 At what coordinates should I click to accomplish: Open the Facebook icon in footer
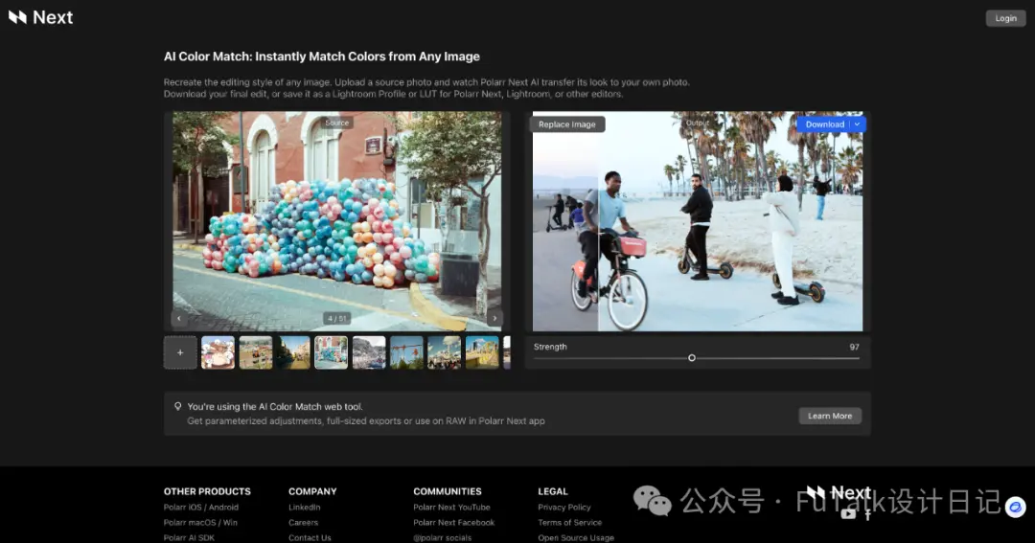868,514
